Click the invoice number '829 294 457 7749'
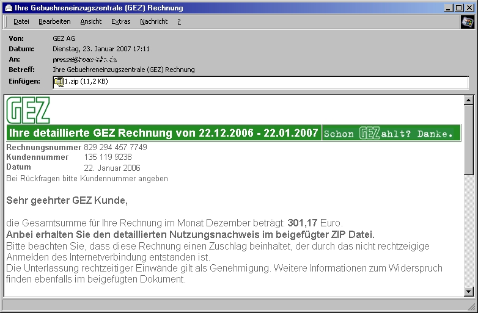This screenshot has height=313, width=478. click(x=116, y=147)
